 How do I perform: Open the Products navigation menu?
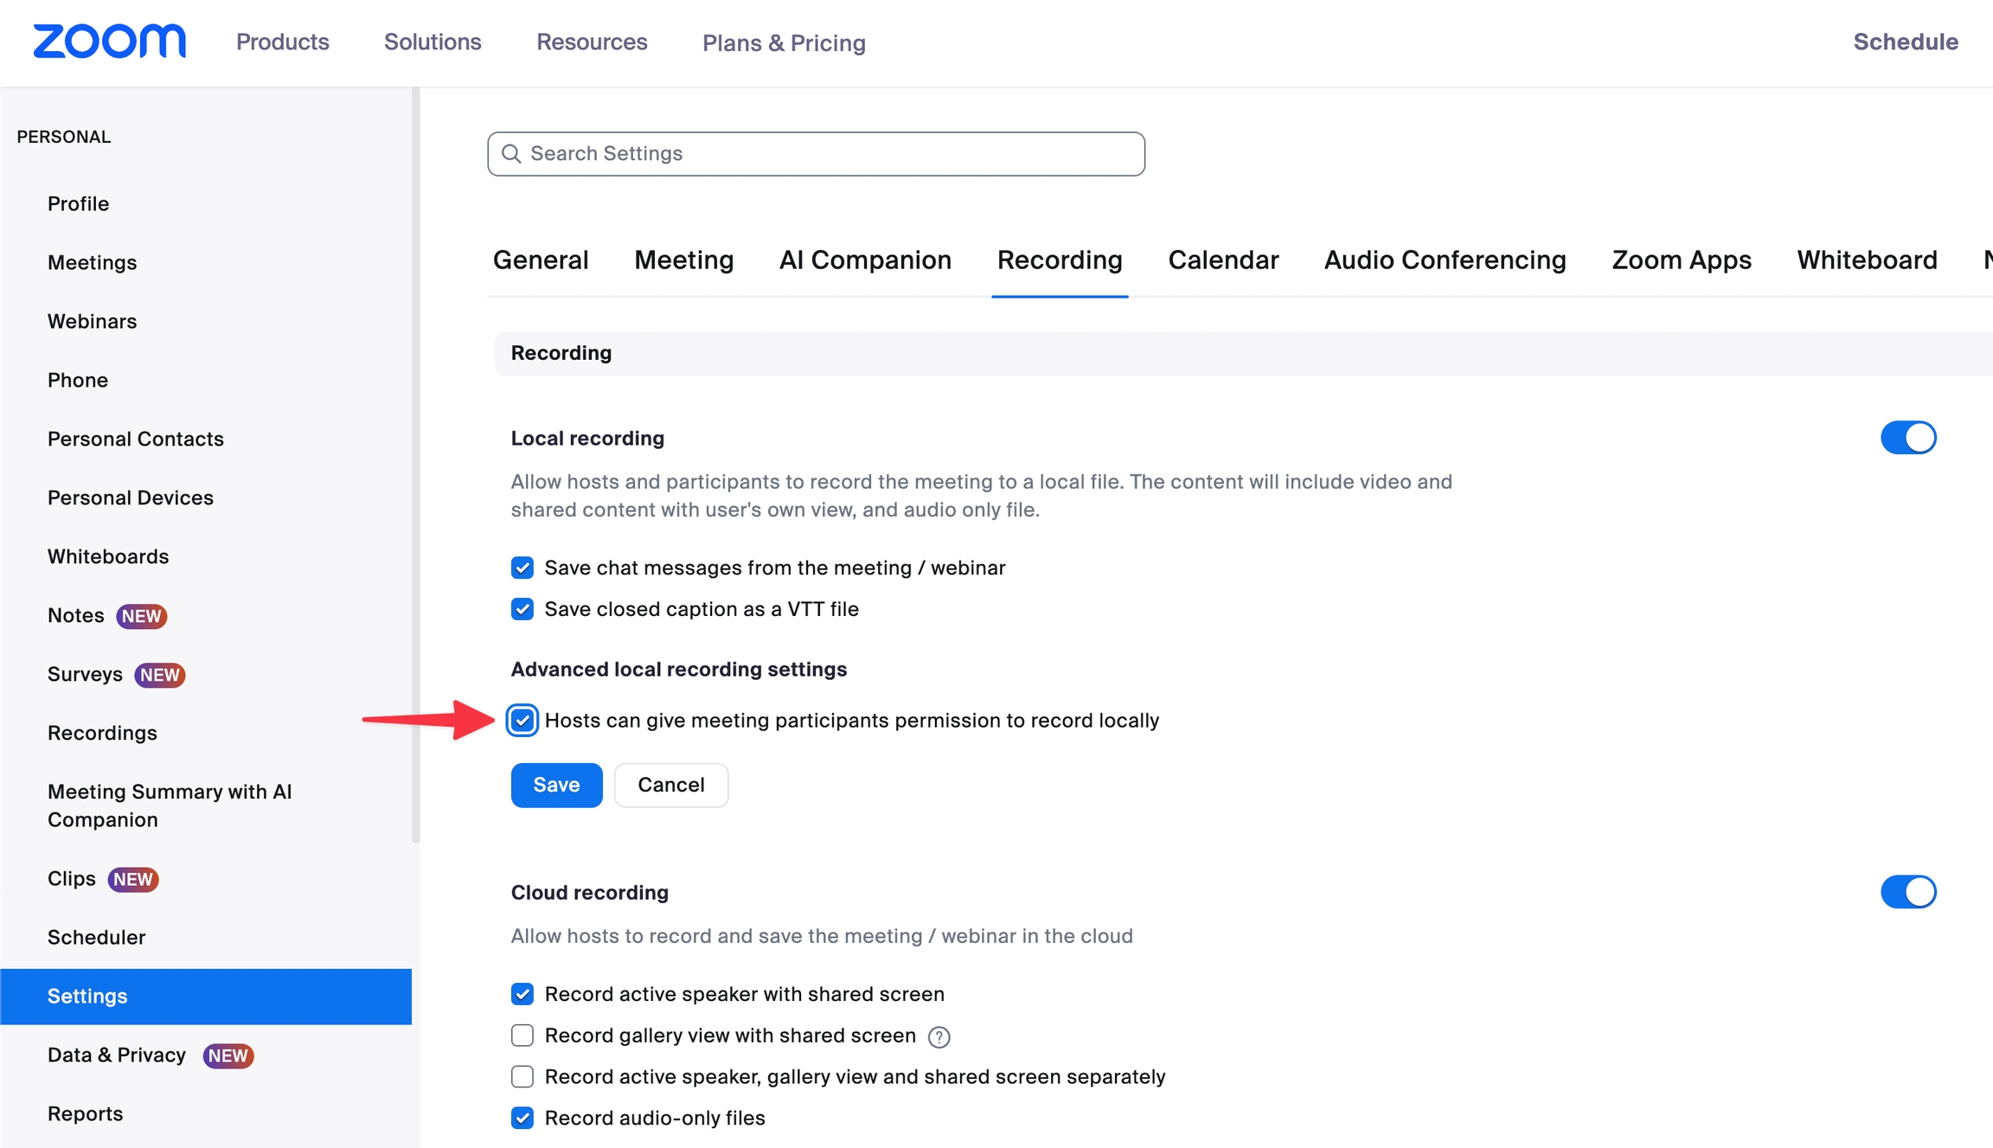(x=282, y=42)
